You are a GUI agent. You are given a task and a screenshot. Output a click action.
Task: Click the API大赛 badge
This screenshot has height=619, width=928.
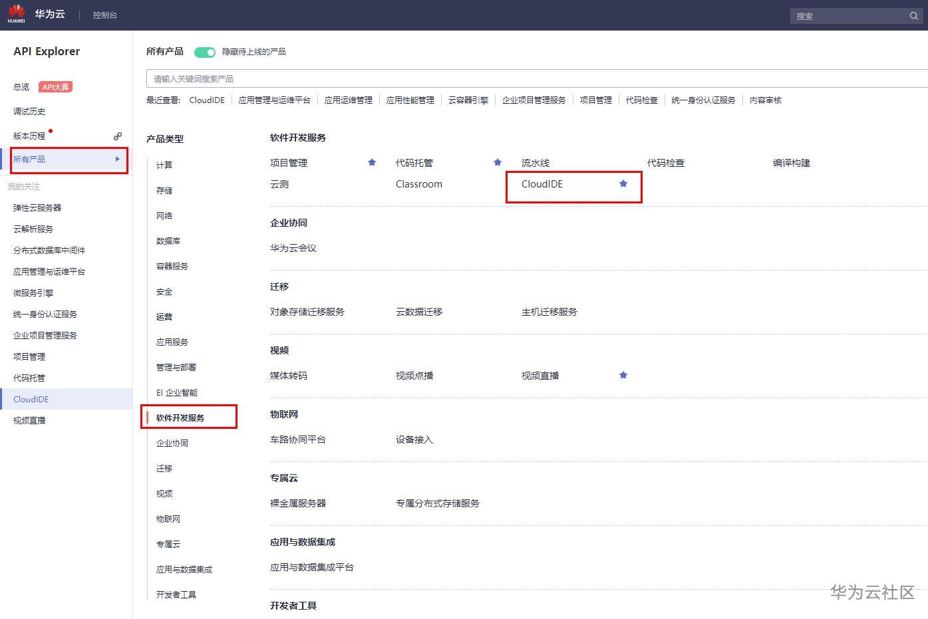[56, 87]
